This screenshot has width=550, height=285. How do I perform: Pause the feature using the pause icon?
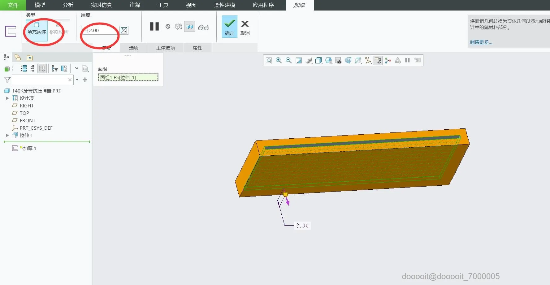click(154, 27)
